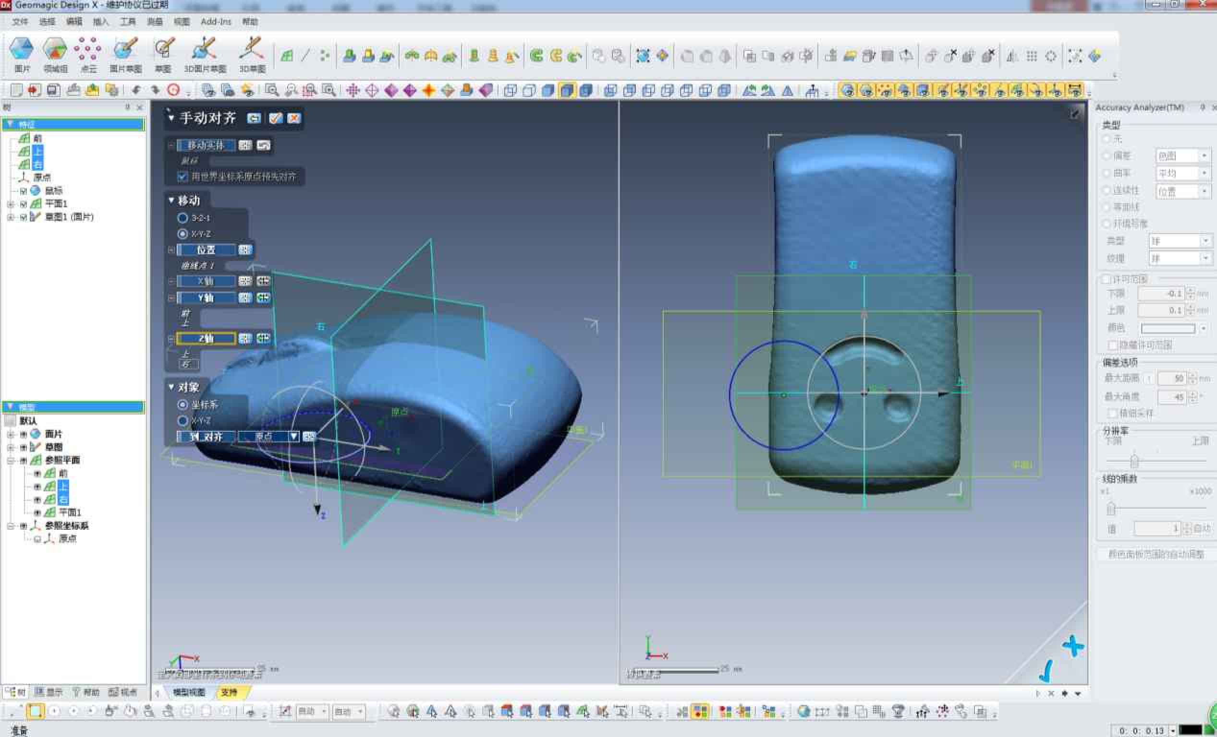Collapse the 对象 section triangle
The height and width of the screenshot is (737, 1217).
(171, 387)
